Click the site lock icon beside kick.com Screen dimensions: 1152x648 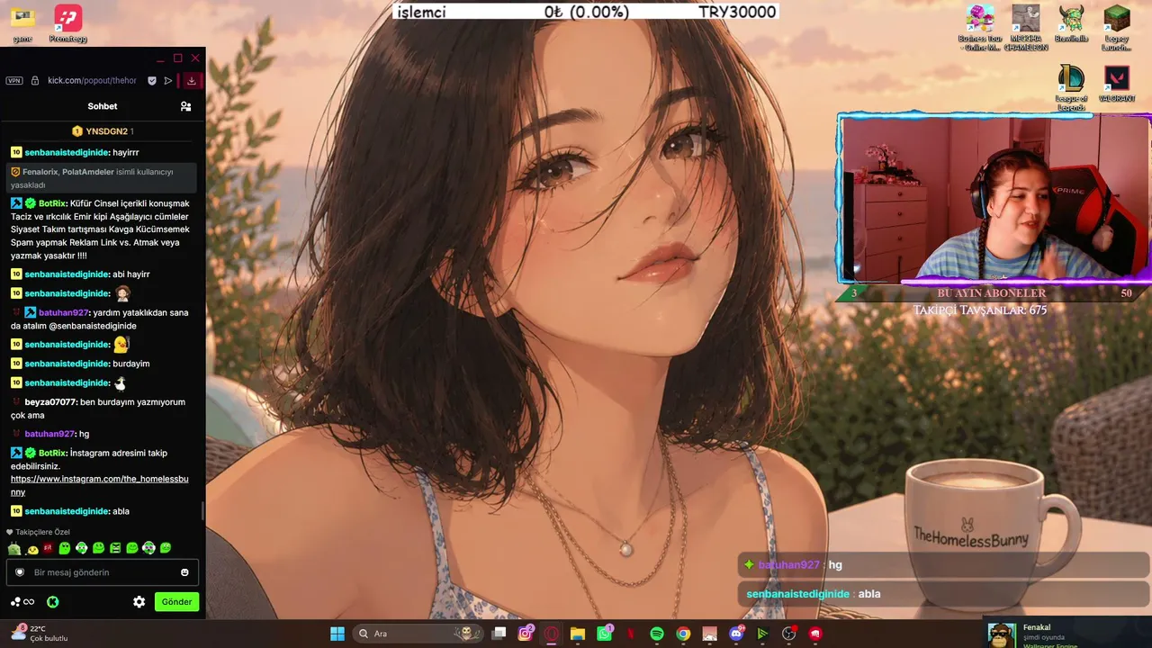point(36,80)
